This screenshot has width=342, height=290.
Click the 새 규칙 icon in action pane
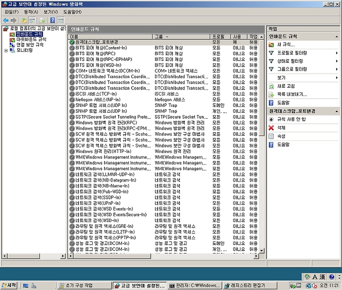tap(271, 45)
